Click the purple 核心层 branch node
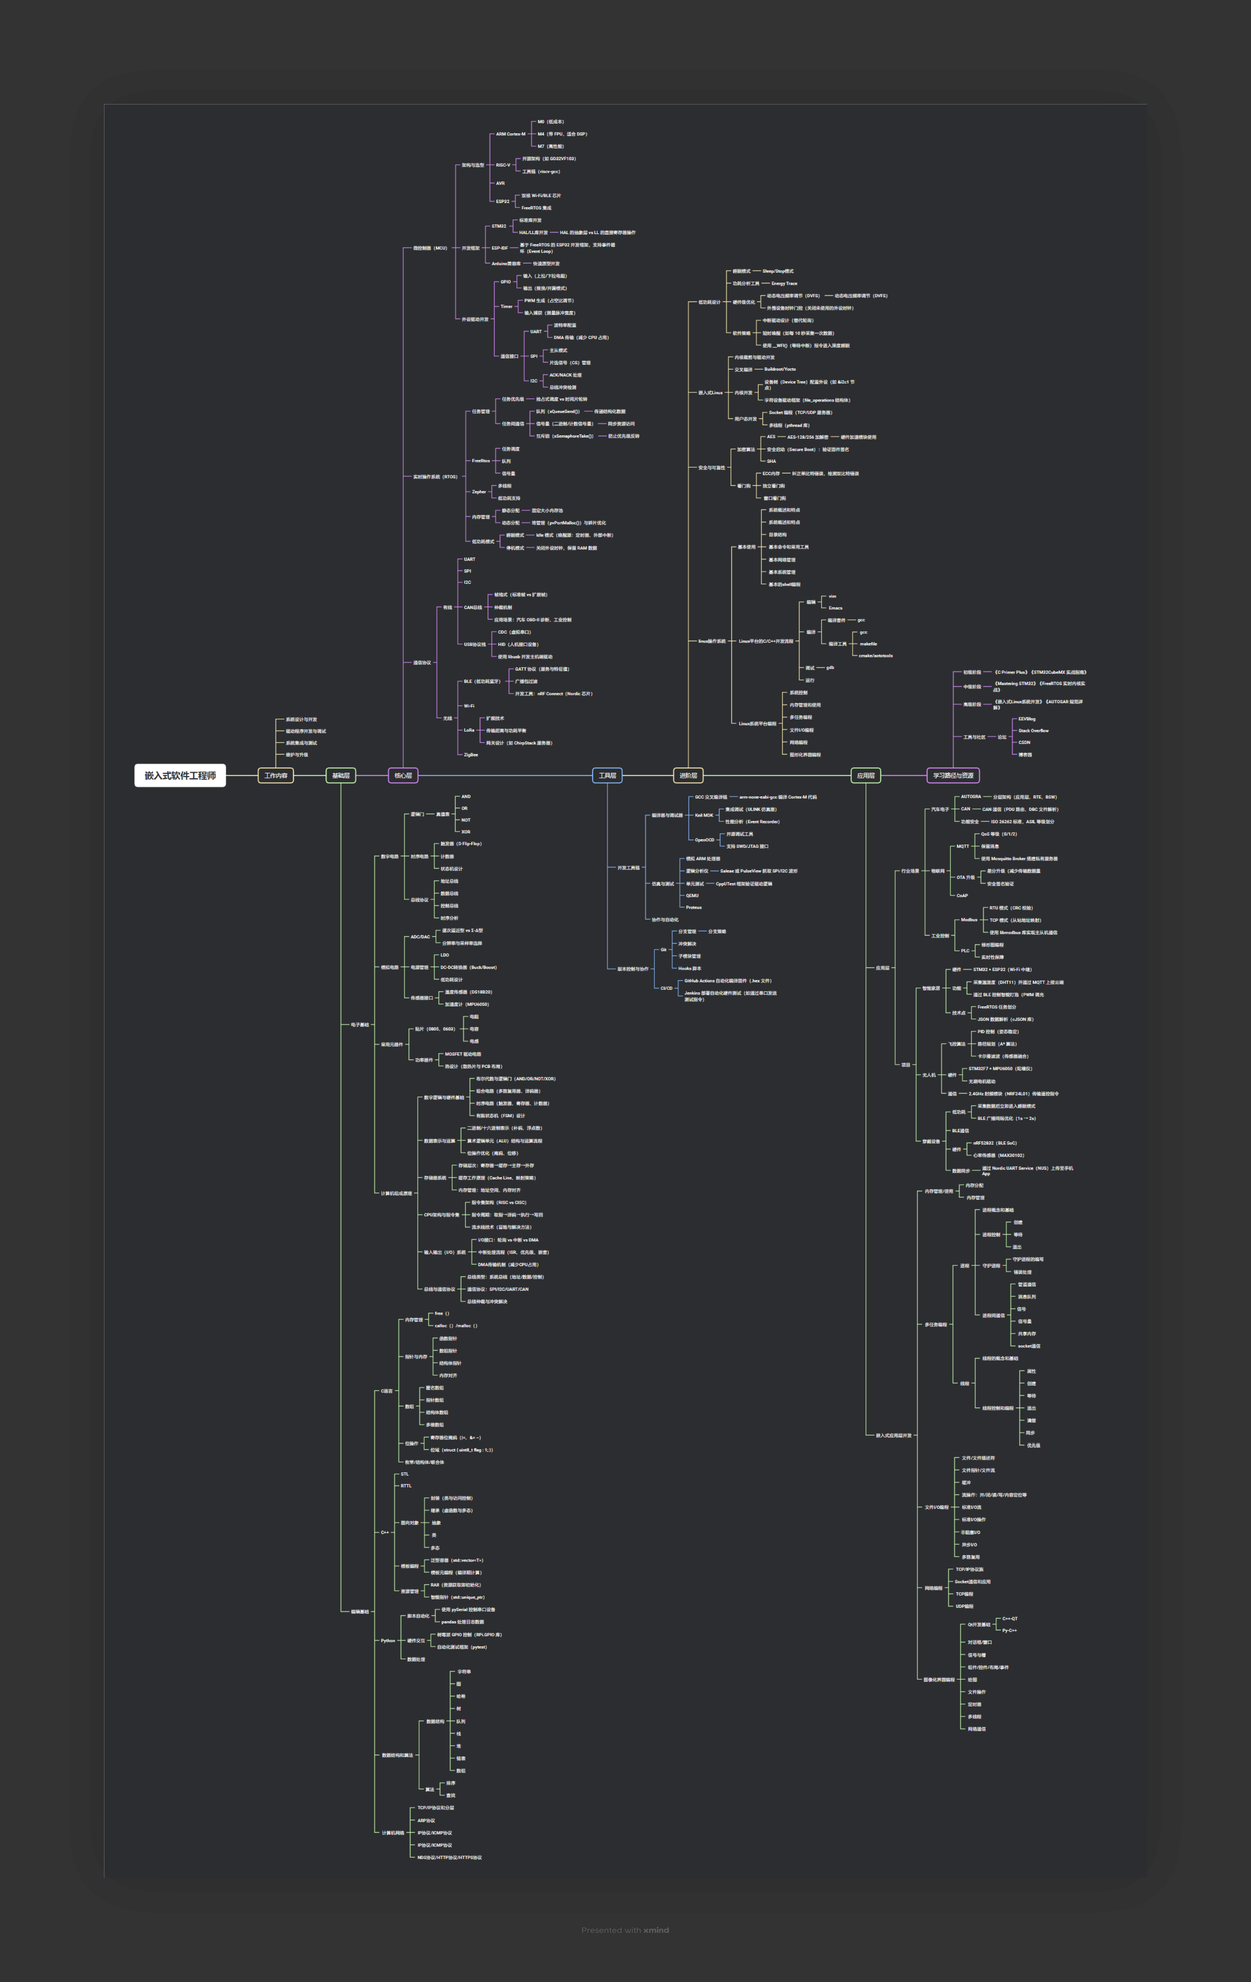This screenshot has height=1982, width=1251. point(403,775)
